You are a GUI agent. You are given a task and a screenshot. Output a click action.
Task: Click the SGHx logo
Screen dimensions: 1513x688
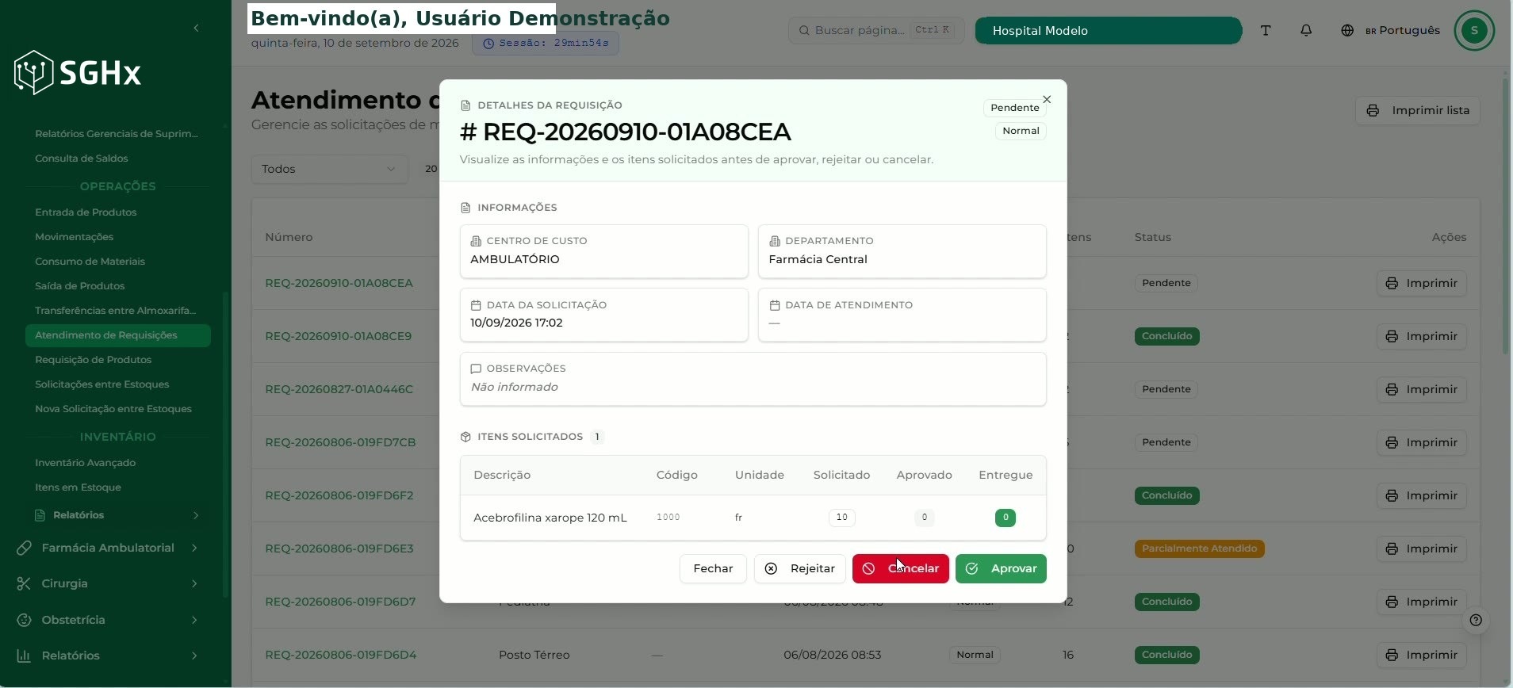tap(78, 73)
